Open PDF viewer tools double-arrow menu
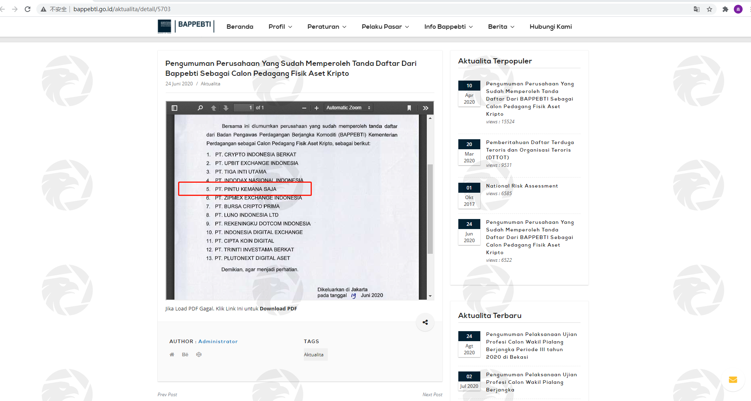751x401 pixels. click(426, 108)
